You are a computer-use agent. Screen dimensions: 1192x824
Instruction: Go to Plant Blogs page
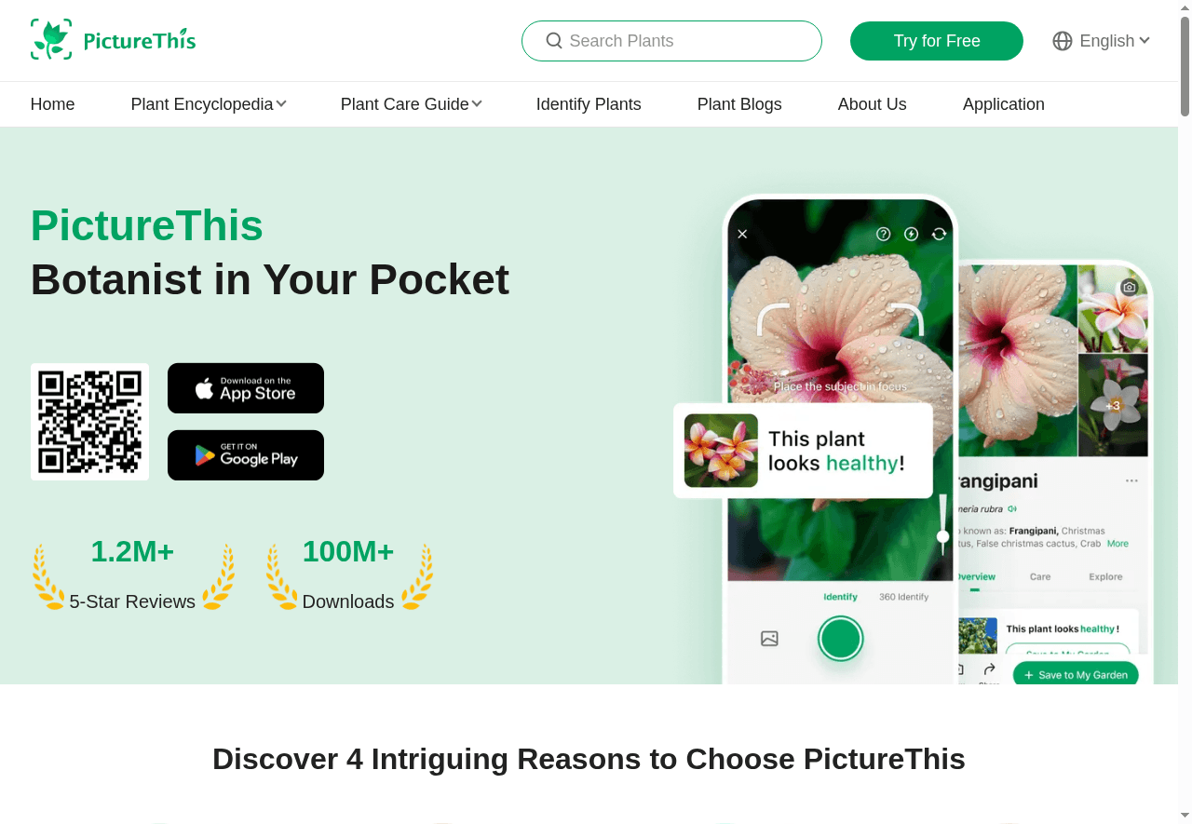pyautogui.click(x=739, y=104)
